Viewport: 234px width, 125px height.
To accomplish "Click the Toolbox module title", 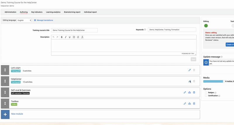I will [15, 101].
